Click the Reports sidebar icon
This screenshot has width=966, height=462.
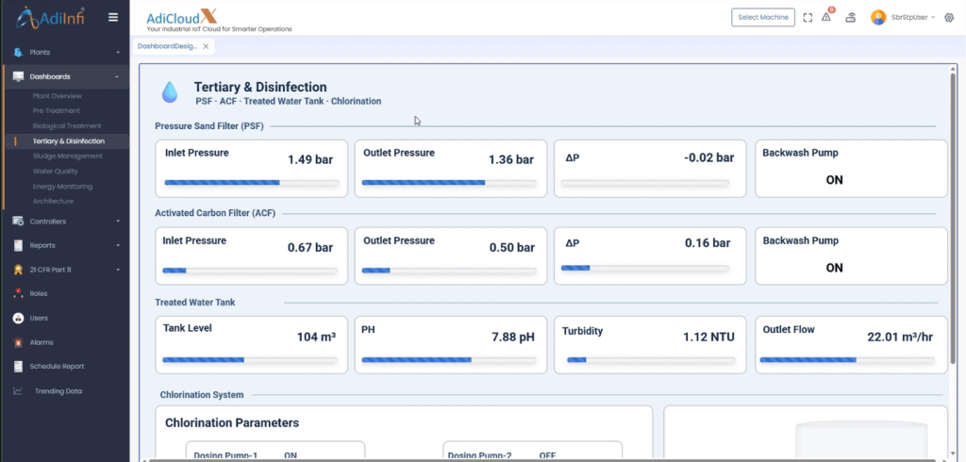[x=18, y=245]
